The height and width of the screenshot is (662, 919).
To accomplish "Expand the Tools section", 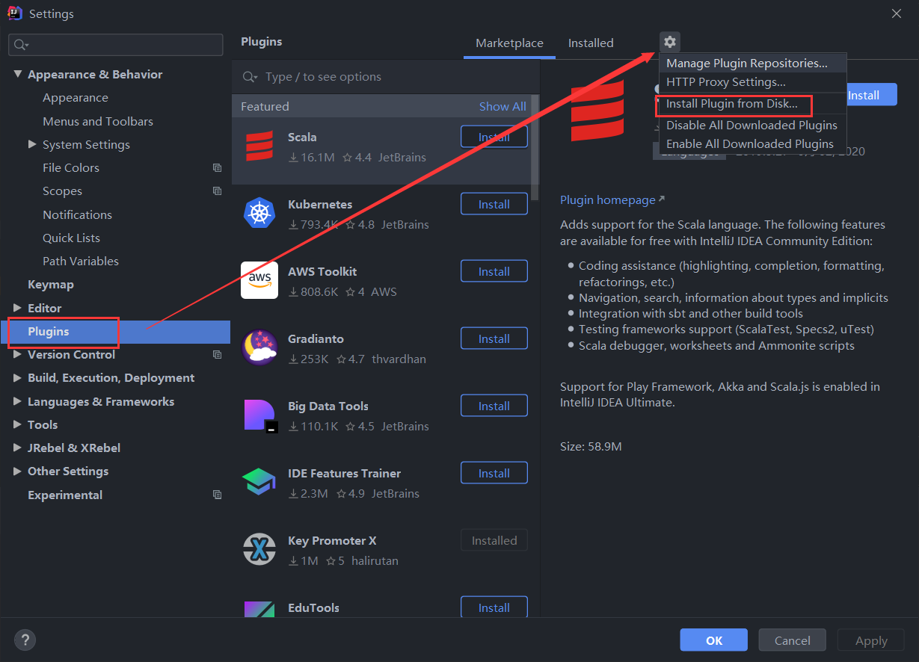I will (18, 424).
